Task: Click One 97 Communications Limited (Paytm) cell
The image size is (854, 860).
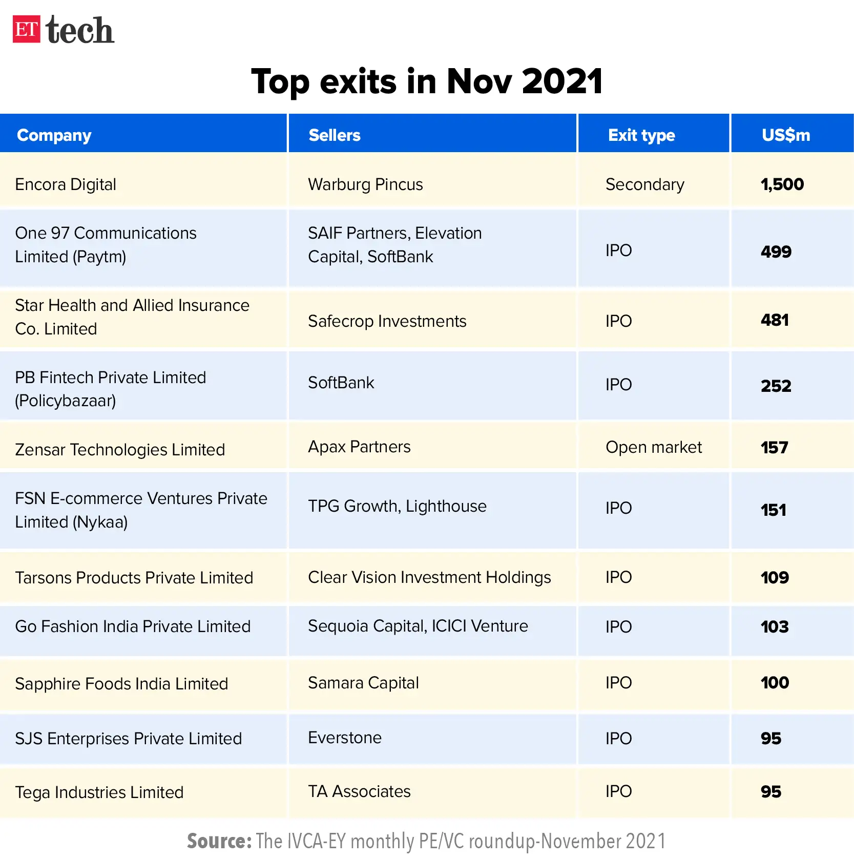Action: 143,248
